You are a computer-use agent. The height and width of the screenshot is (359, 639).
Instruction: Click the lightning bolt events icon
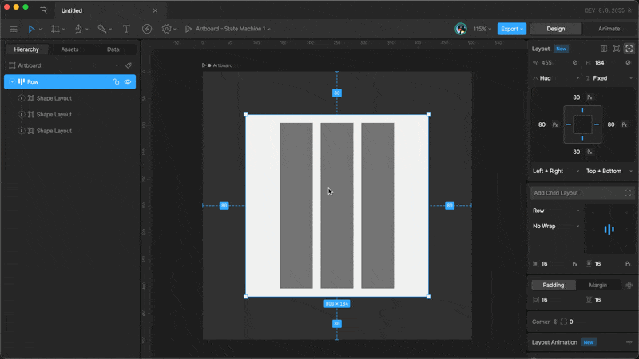point(147,29)
